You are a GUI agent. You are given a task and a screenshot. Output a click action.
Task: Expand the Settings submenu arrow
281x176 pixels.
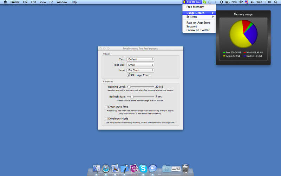click(x=213, y=17)
